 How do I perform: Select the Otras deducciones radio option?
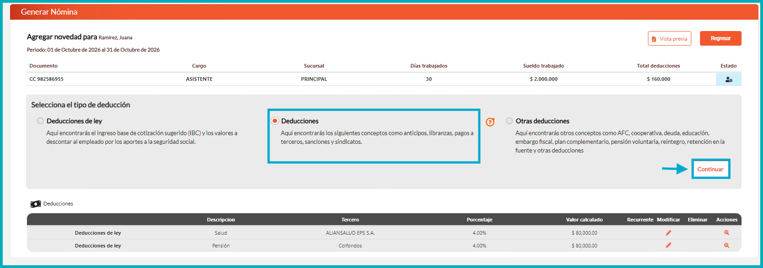pyautogui.click(x=509, y=121)
